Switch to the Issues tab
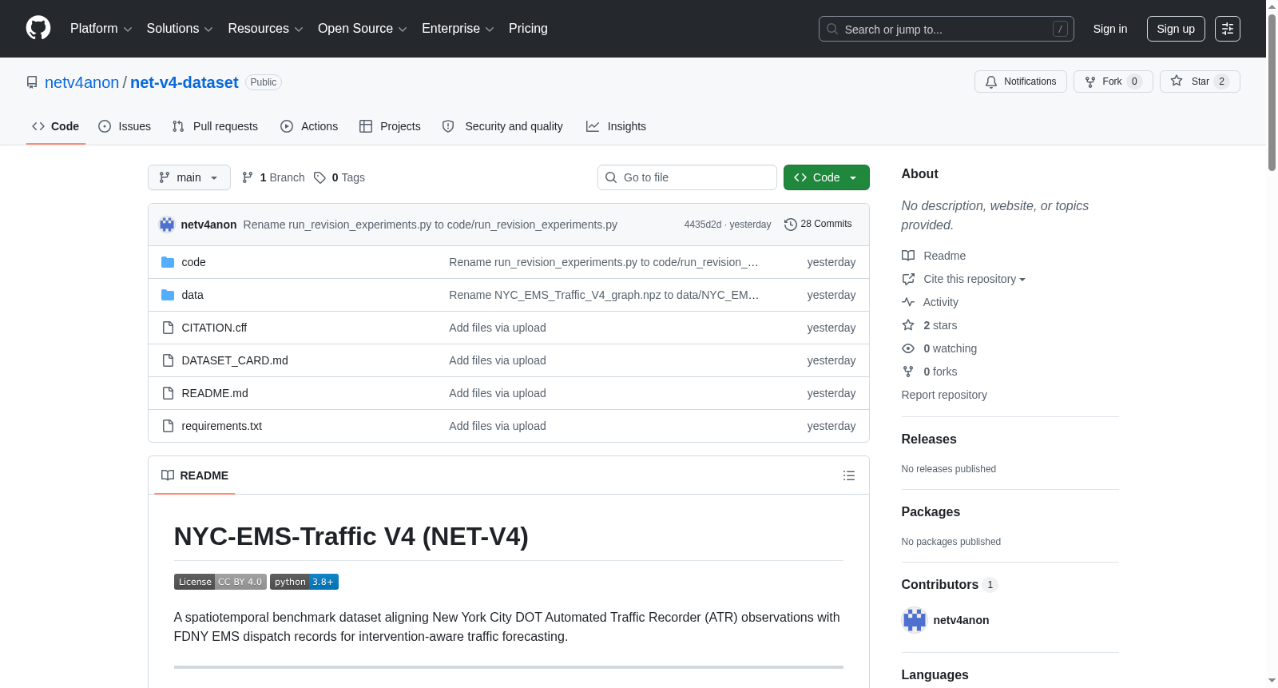1278x688 pixels. [125, 126]
